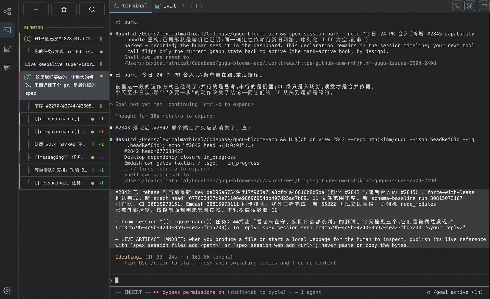Select session 队尾 2274 parked
The width and height of the screenshot is (490, 299).
[x=64, y=144]
